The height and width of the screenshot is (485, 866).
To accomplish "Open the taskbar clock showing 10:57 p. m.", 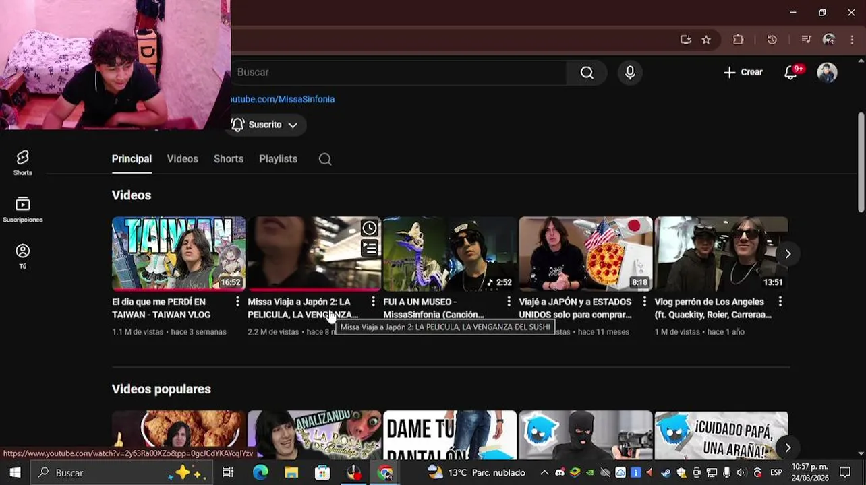I will (x=810, y=472).
